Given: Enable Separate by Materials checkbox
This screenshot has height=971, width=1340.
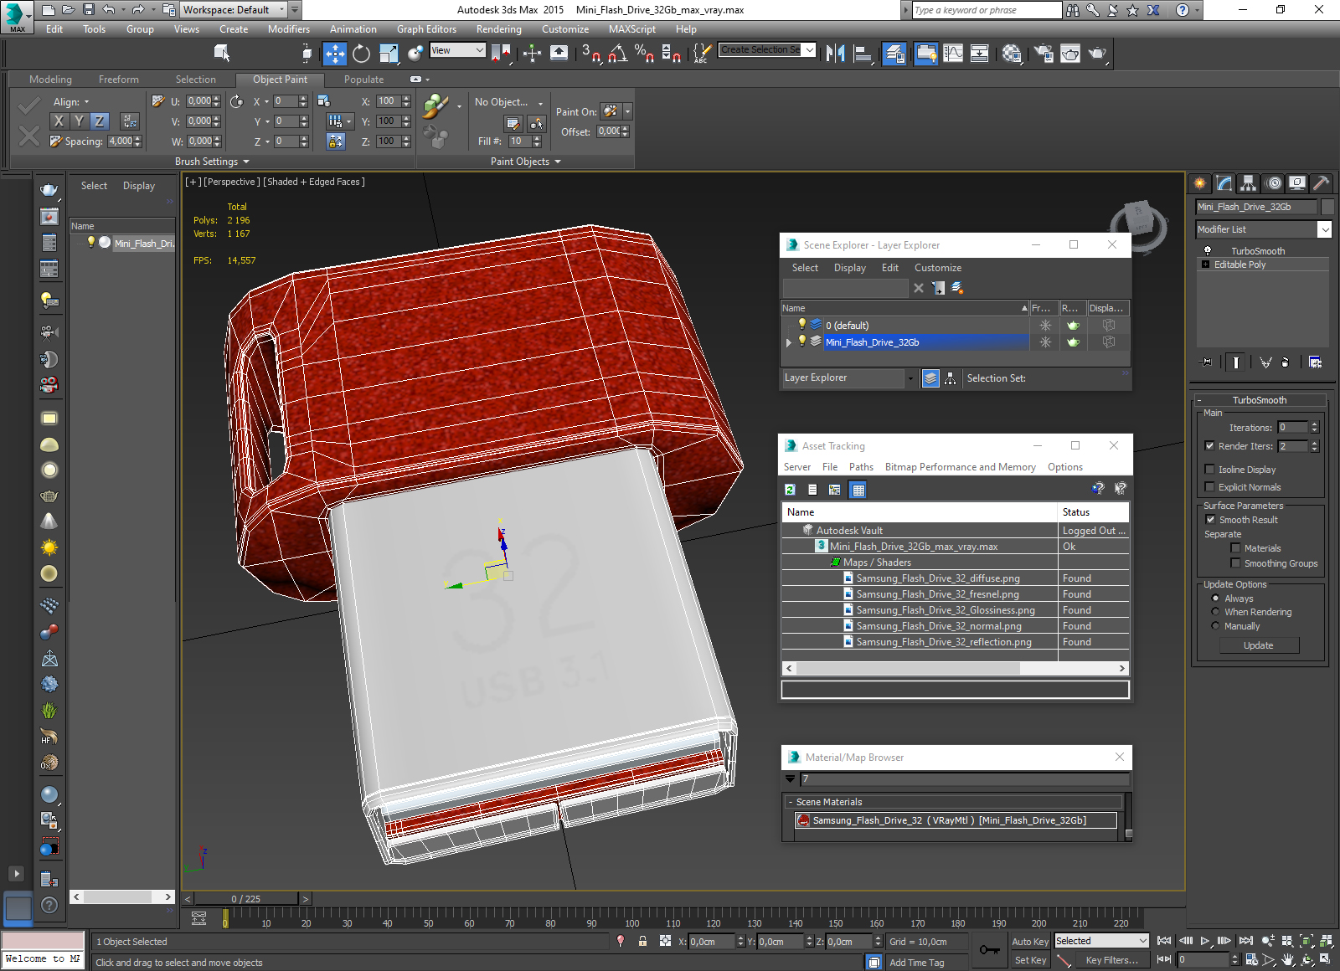Looking at the screenshot, I should click(1235, 547).
